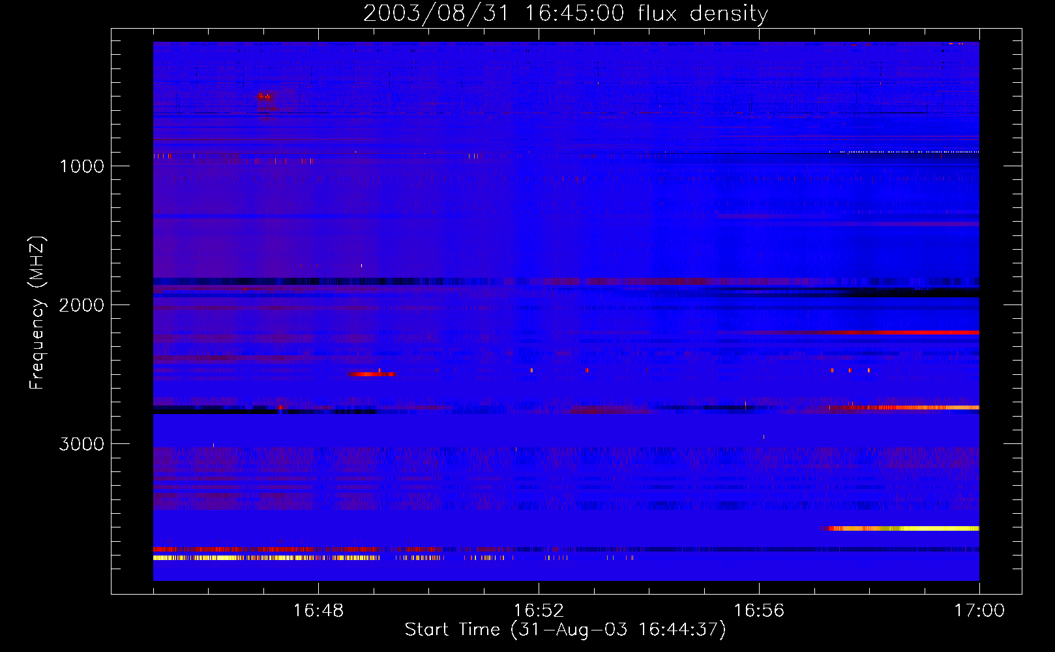Click the '17:00' time tick label

point(979,610)
